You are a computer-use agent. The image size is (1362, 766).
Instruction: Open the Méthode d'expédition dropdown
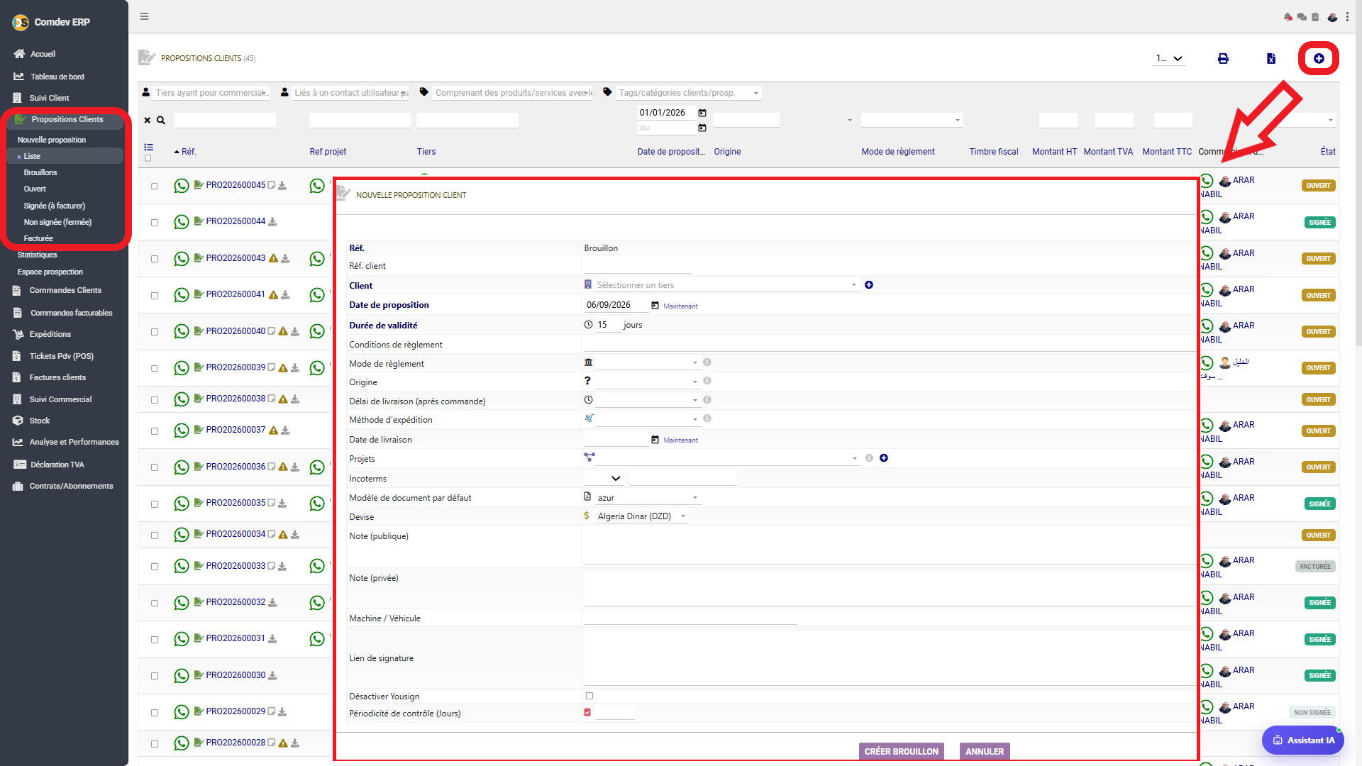coord(647,419)
